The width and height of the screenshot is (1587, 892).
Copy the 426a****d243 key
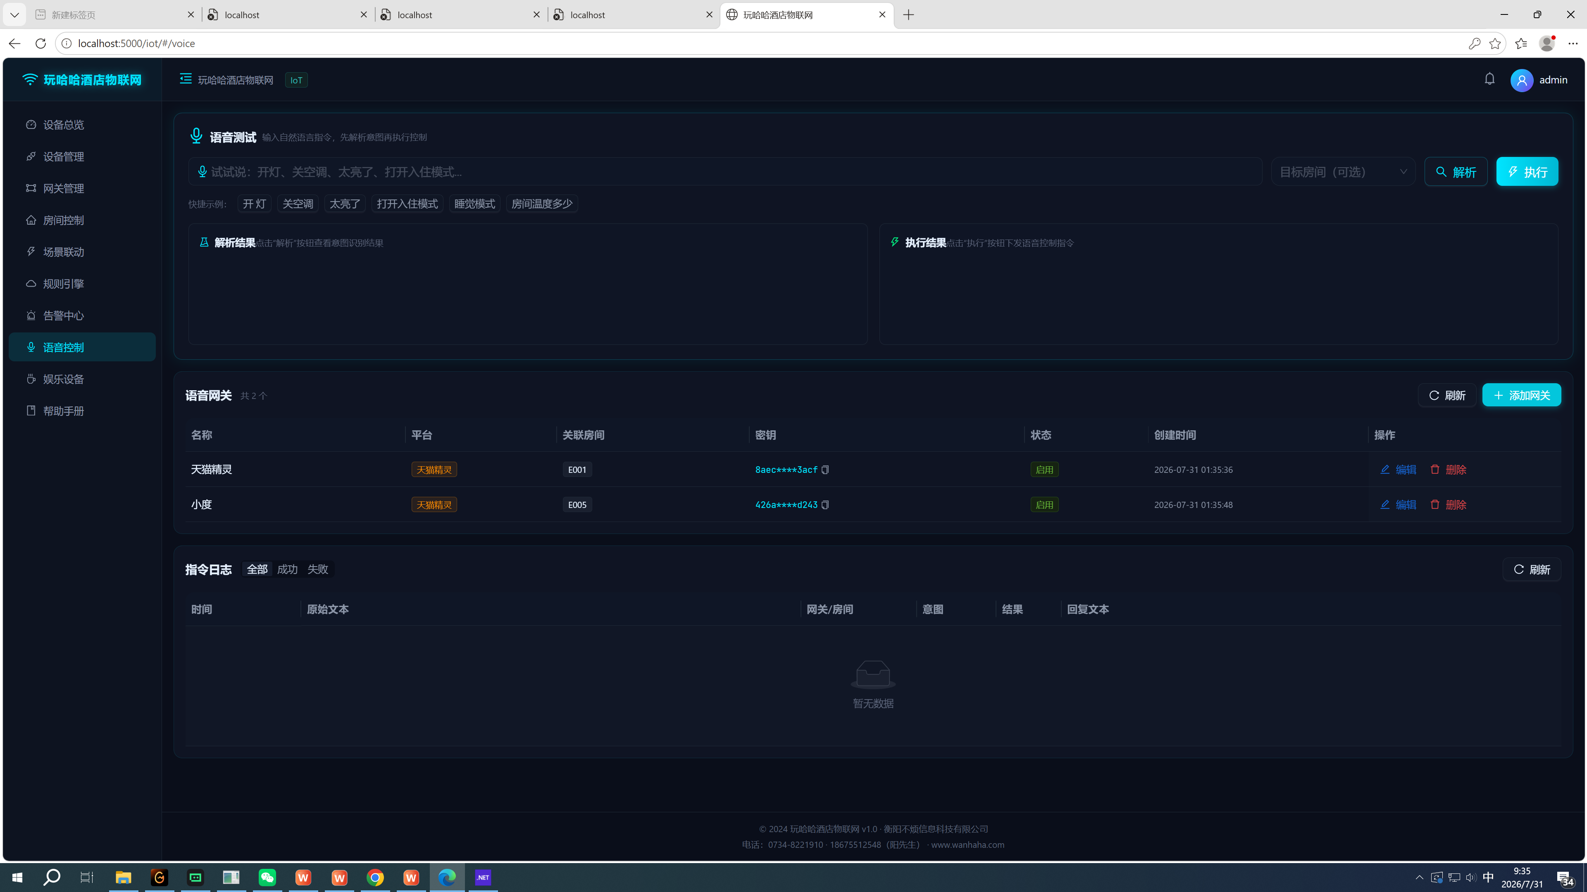pos(825,505)
